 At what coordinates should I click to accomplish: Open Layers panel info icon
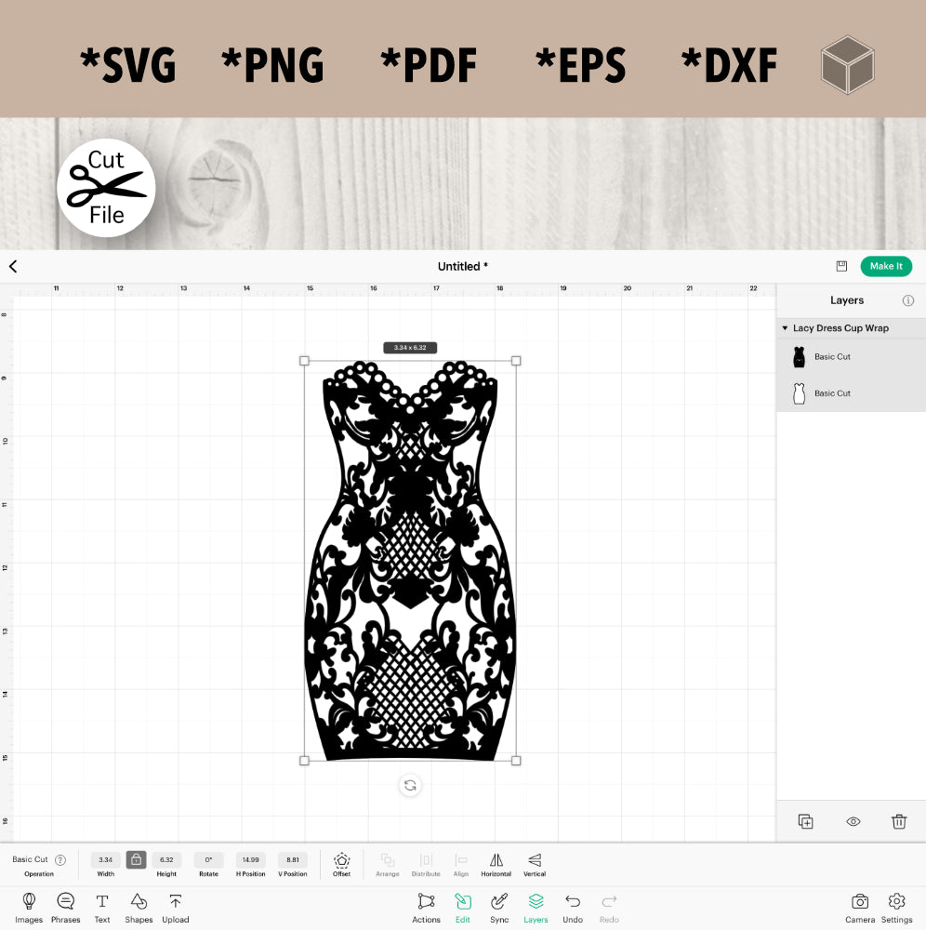907,300
